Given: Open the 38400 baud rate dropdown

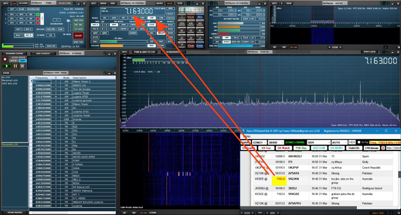Looking at the screenshot, I should 276,142.
